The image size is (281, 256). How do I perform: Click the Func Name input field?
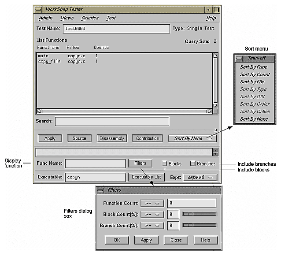95,163
